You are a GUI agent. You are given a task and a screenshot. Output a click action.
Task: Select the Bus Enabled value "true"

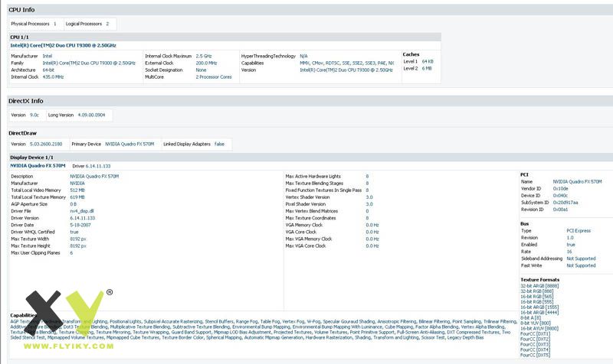point(571,245)
